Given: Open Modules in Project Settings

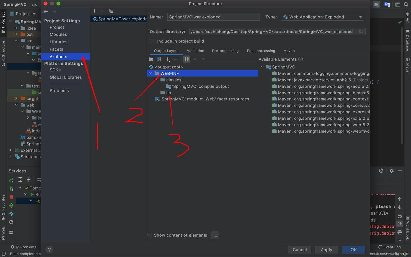Looking at the screenshot, I should point(58,34).
